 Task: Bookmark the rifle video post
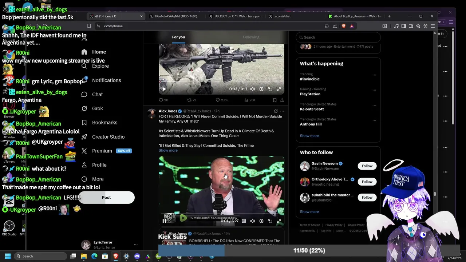coord(275,100)
